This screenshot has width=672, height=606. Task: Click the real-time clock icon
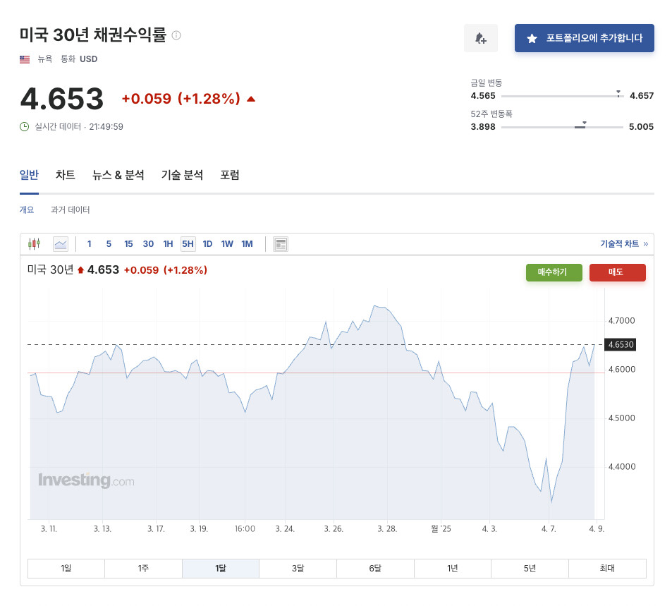25,127
